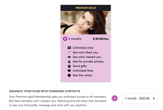163x110 pixels.
Task: Click Ask for private photos text
Action: (88, 62)
